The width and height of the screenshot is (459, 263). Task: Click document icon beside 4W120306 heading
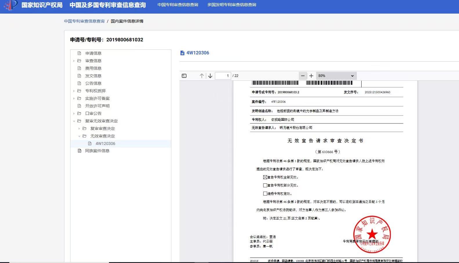pyautogui.click(x=182, y=53)
